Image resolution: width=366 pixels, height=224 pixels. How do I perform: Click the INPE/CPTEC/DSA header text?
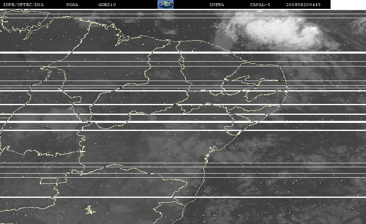(x=23, y=4)
